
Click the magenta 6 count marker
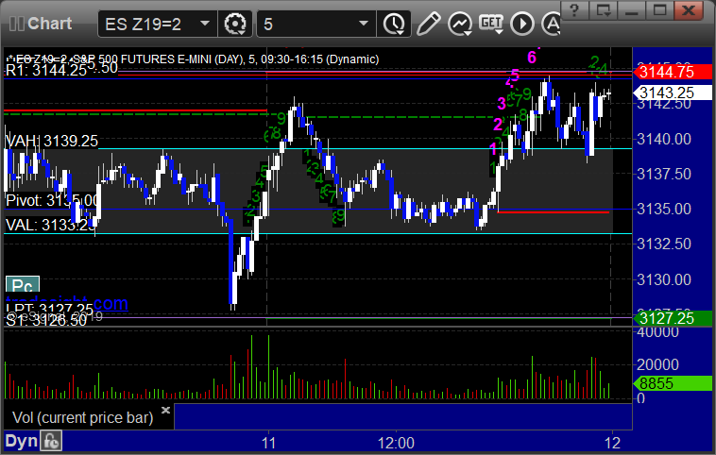click(x=532, y=57)
